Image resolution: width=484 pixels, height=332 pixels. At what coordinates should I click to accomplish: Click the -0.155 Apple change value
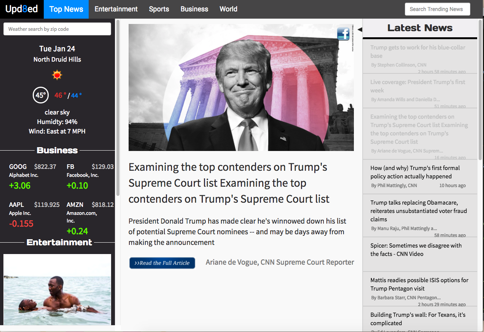pos(21,224)
